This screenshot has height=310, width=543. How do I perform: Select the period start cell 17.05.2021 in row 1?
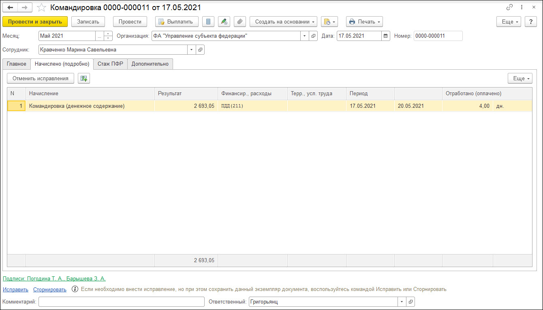tap(370, 106)
